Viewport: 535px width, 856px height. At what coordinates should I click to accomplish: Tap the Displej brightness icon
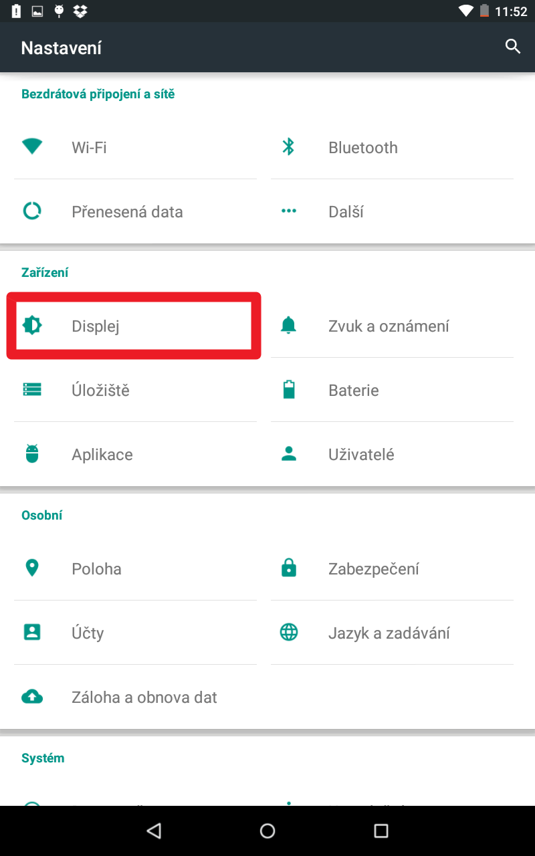click(32, 326)
